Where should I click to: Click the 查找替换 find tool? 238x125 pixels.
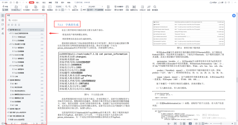(x=155, y=8)
